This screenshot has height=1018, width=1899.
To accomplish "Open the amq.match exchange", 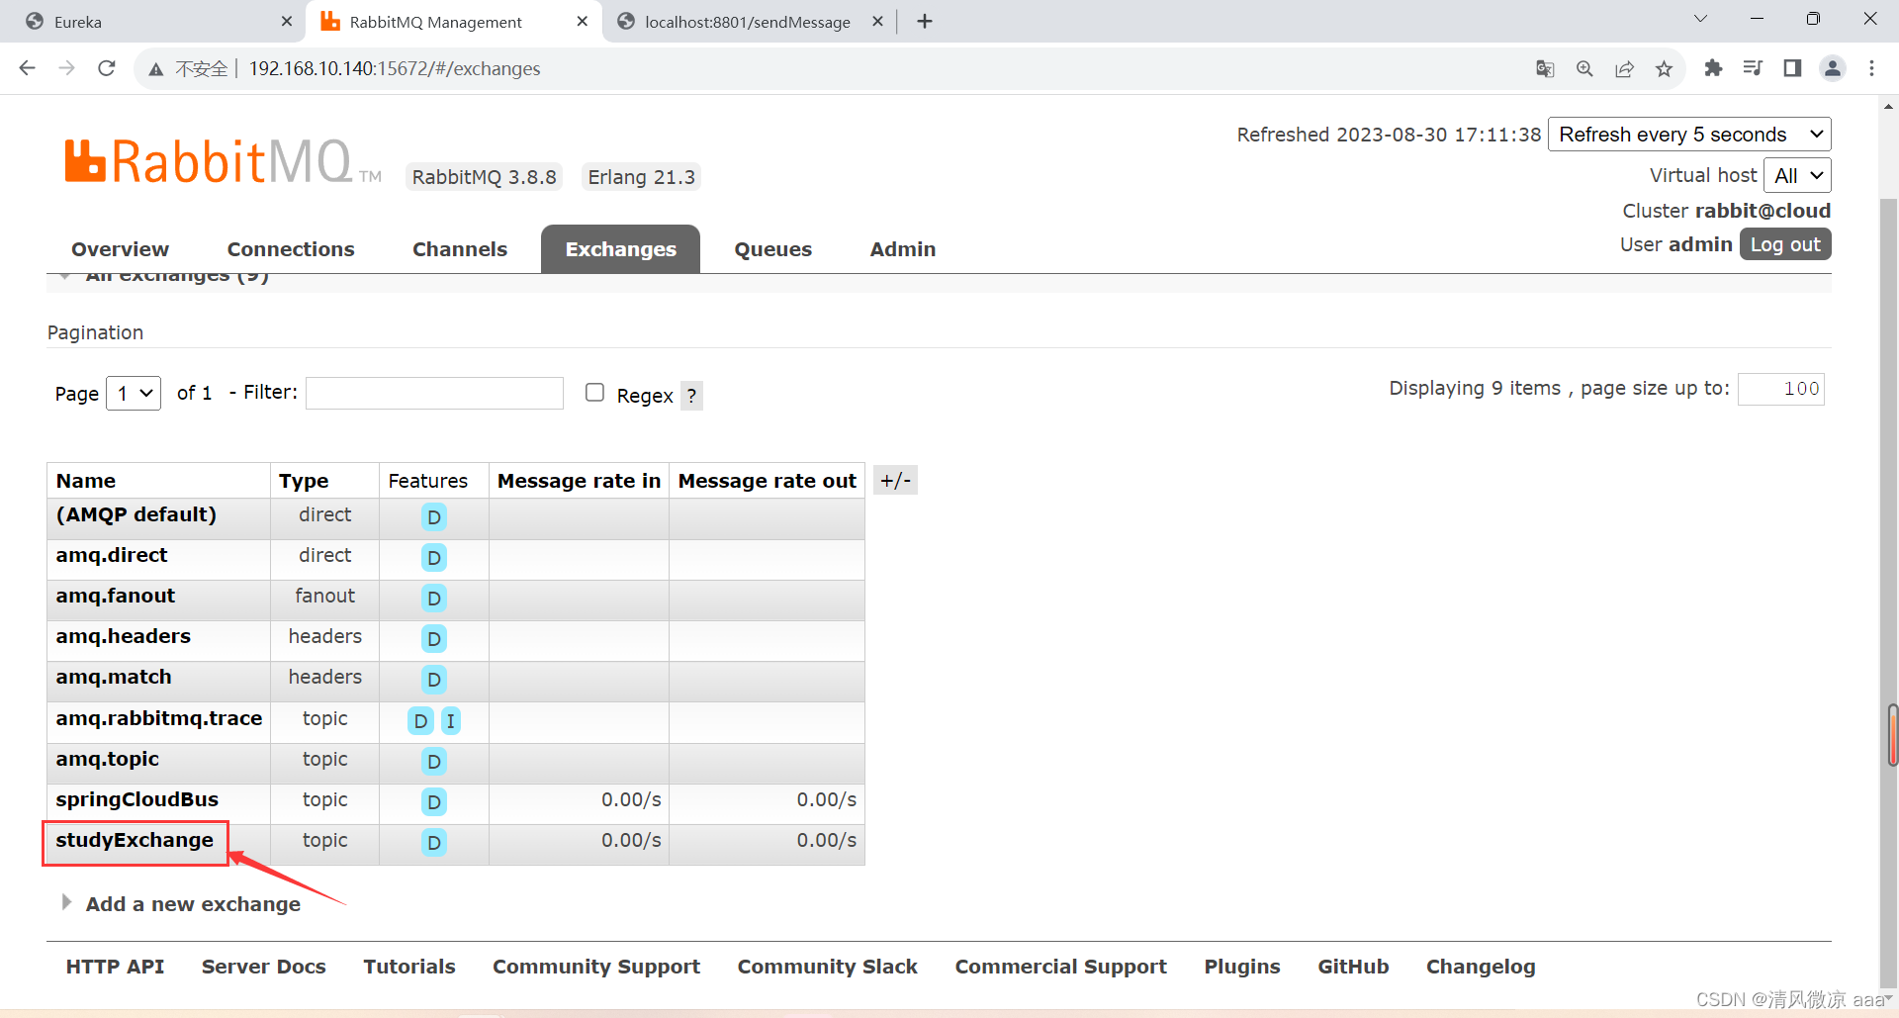I will (114, 677).
